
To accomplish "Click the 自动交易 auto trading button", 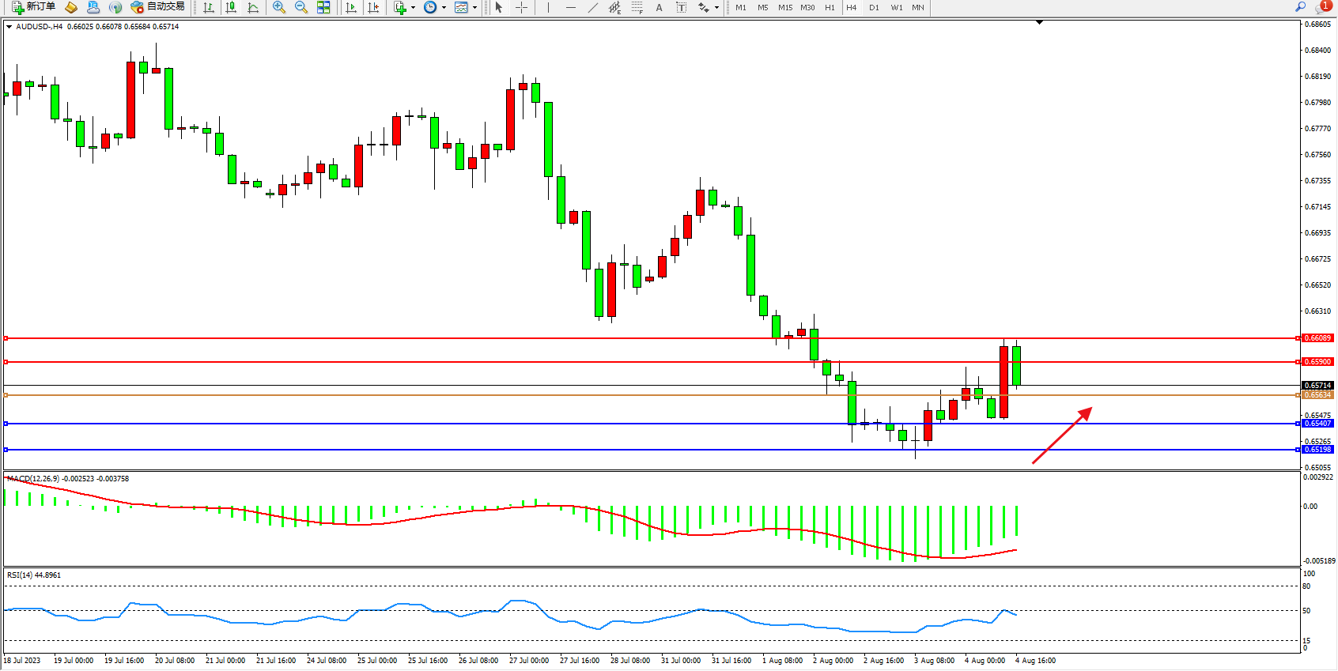I will [x=158, y=7].
